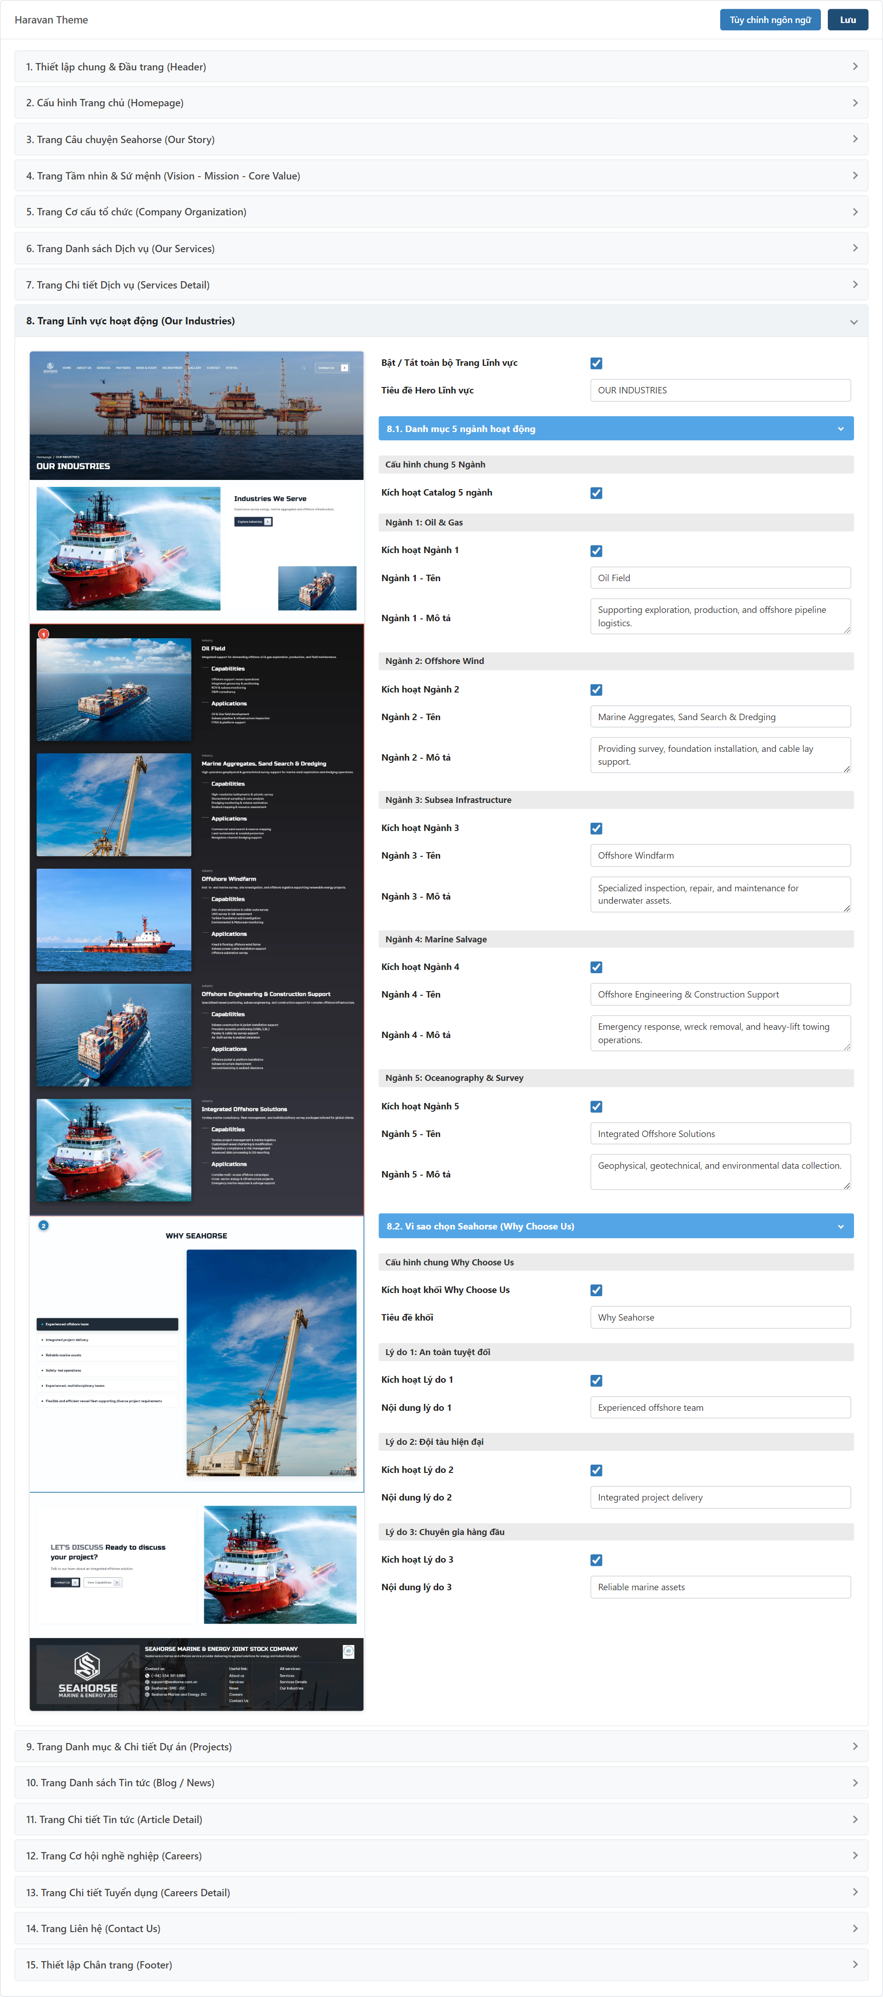Image resolution: width=883 pixels, height=1997 pixels.
Task: Uncheck Kích hoạt khối Why Choose Us
Action: tap(596, 1290)
